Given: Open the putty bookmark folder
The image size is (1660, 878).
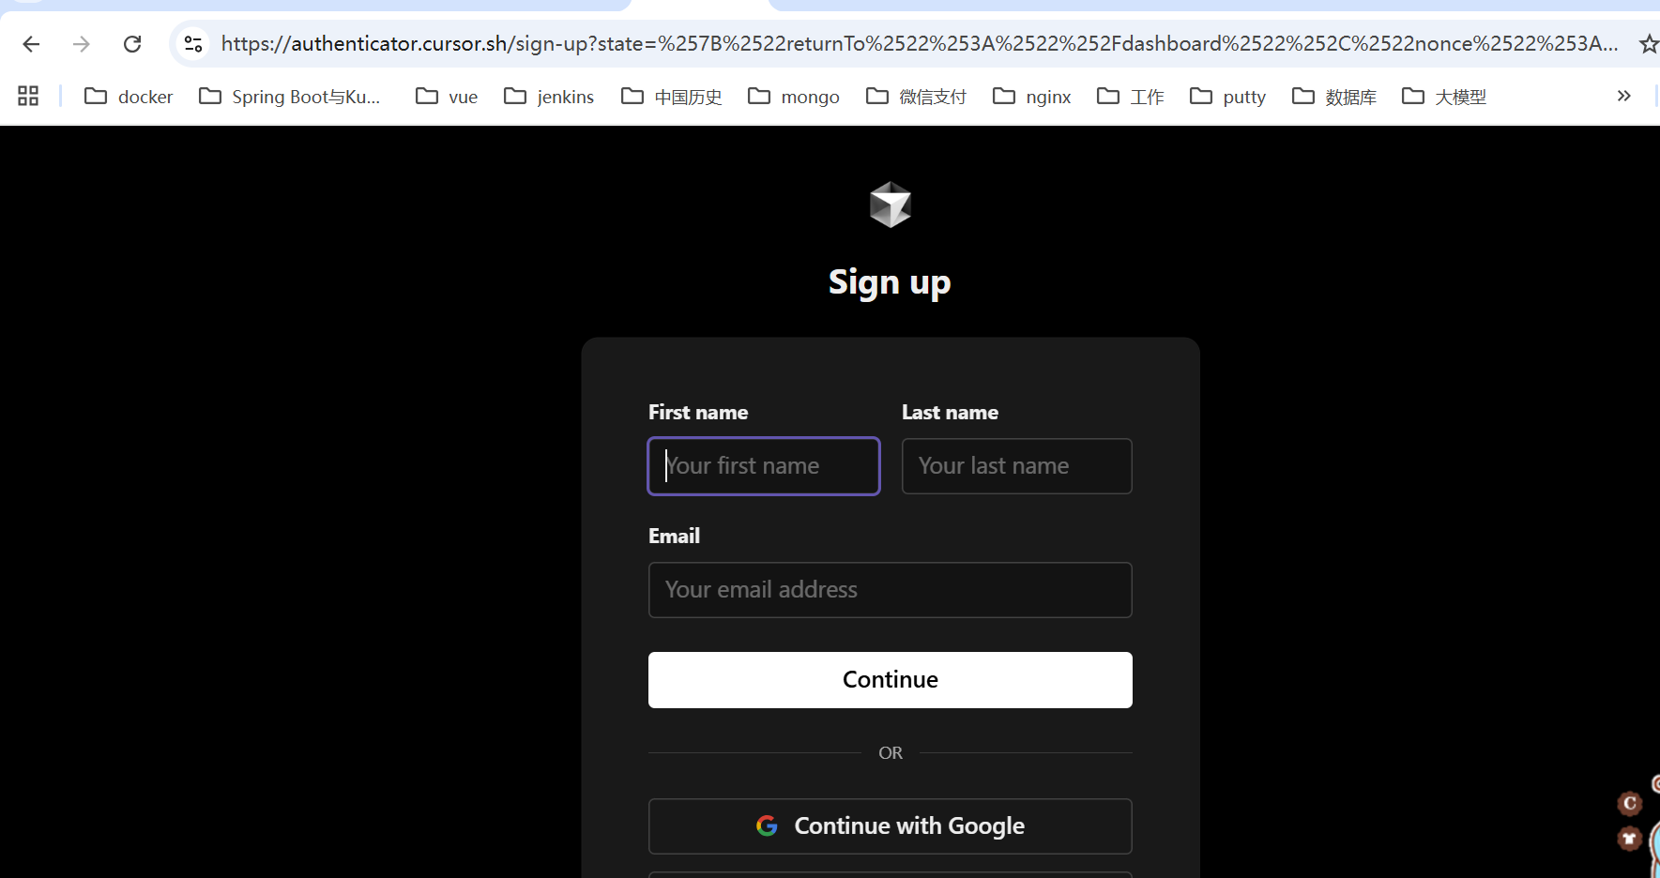Looking at the screenshot, I should click(1228, 97).
